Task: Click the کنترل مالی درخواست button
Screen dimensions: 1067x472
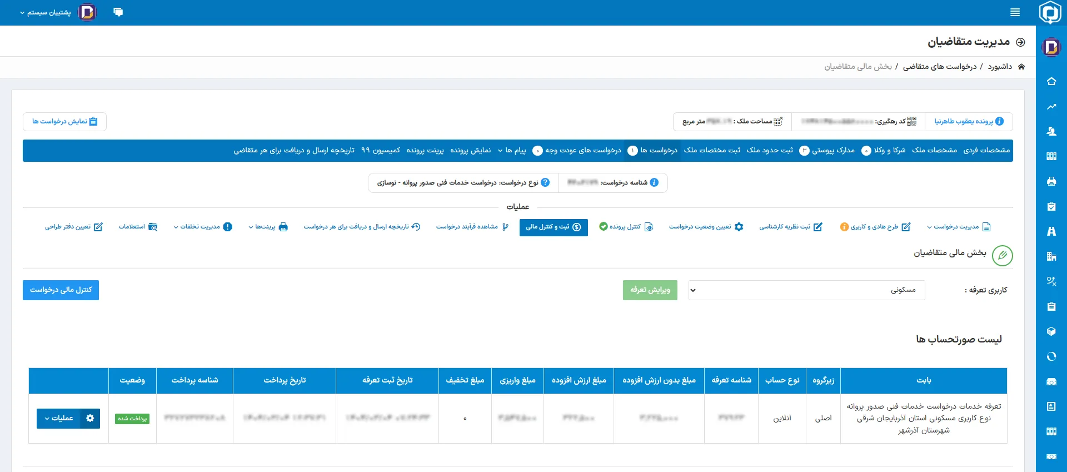Action: coord(61,290)
